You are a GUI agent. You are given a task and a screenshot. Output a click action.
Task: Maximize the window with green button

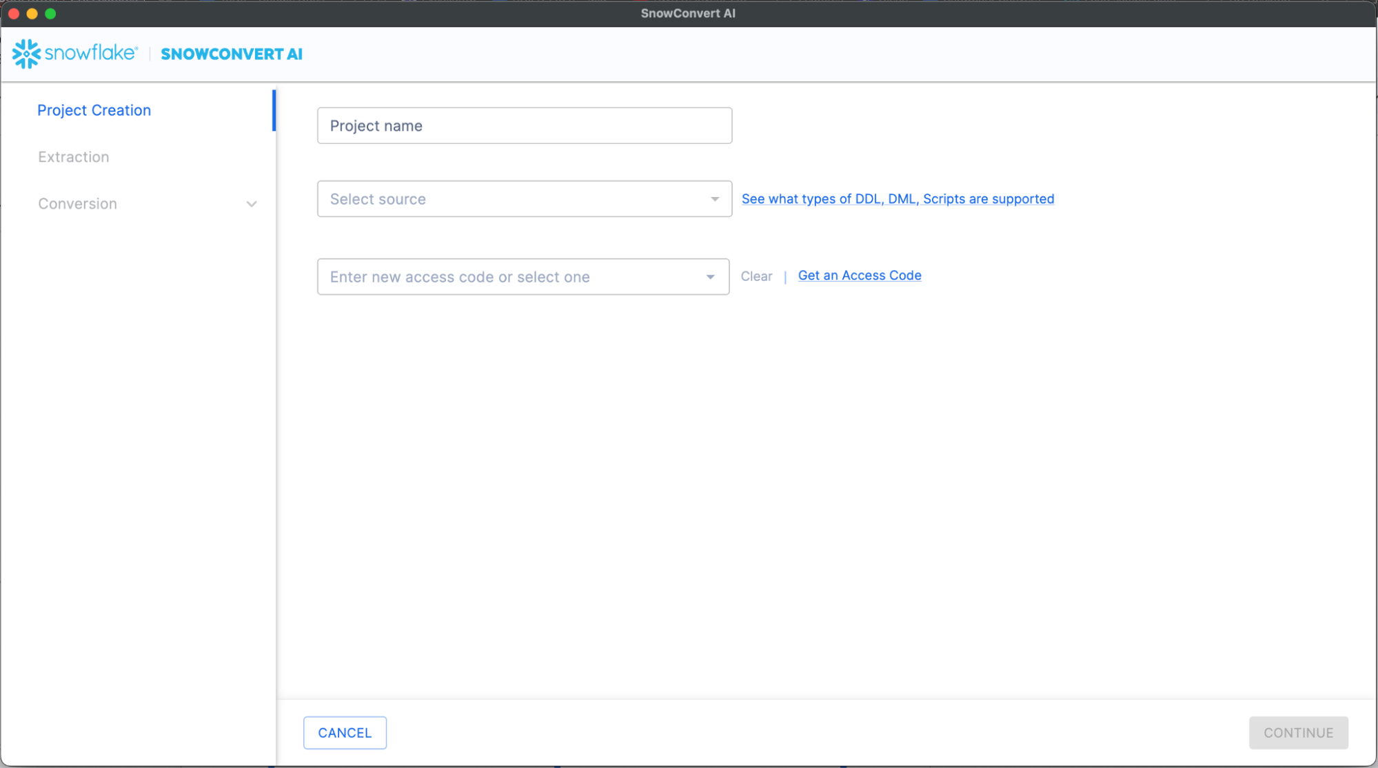[50, 14]
